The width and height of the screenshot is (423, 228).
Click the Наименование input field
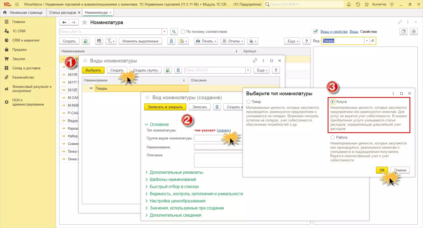coord(218,147)
